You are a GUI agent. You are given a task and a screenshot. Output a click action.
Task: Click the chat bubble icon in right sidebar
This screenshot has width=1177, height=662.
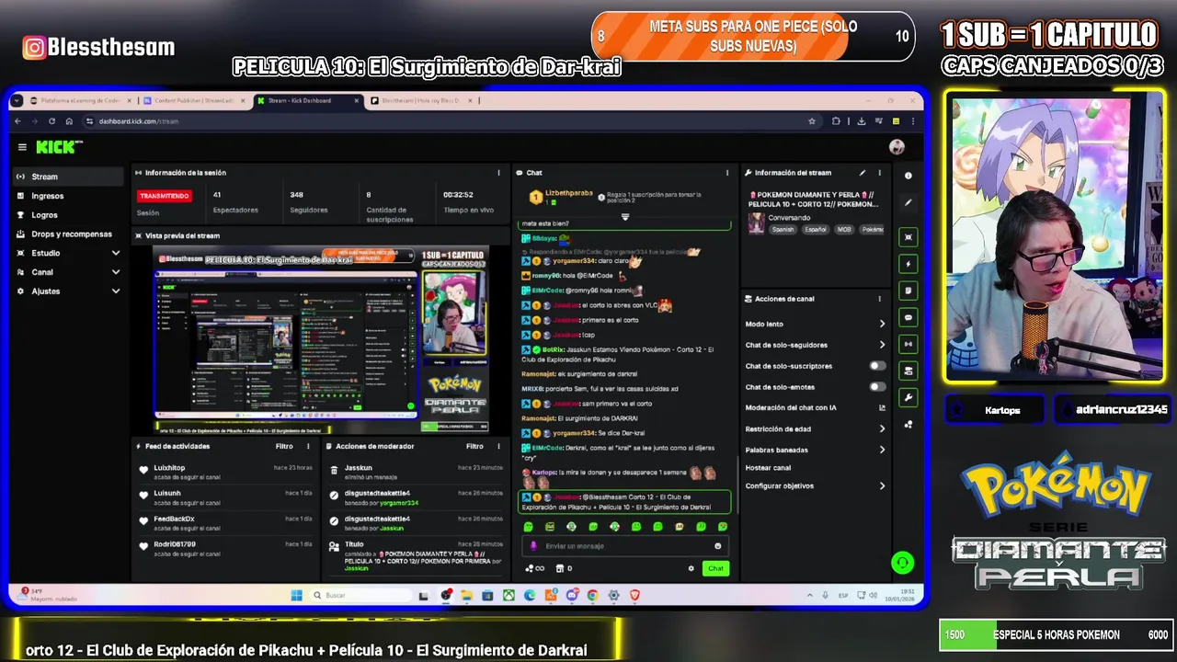pyautogui.click(x=908, y=317)
